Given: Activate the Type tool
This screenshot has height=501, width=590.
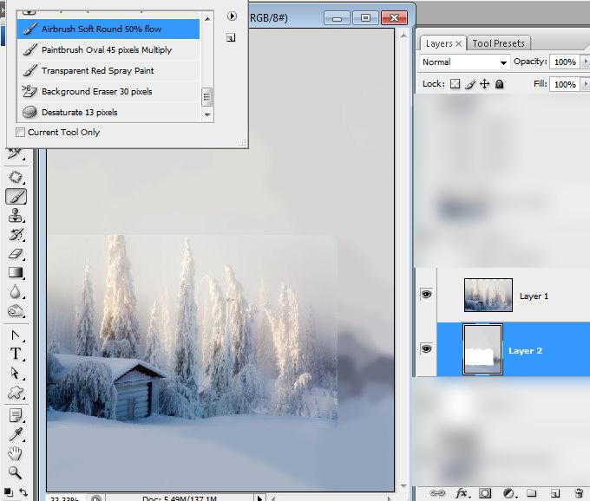Looking at the screenshot, I should 16,353.
